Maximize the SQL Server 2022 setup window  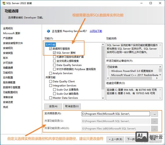[151, 3]
